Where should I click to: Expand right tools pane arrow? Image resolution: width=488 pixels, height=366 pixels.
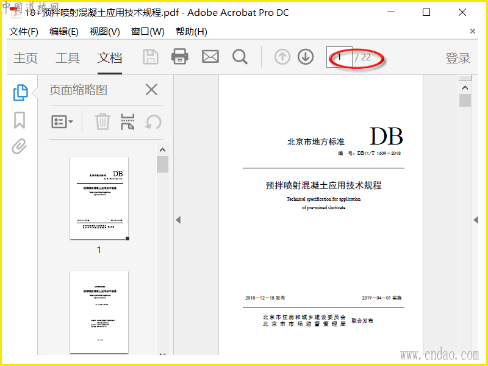point(476,220)
